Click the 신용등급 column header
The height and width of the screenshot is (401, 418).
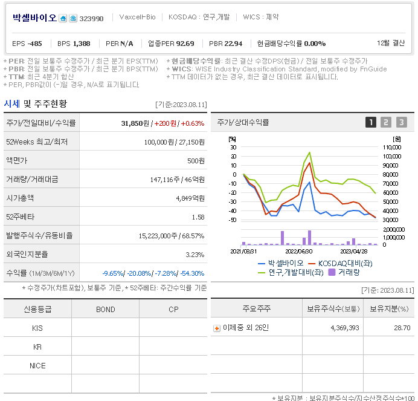click(x=37, y=309)
